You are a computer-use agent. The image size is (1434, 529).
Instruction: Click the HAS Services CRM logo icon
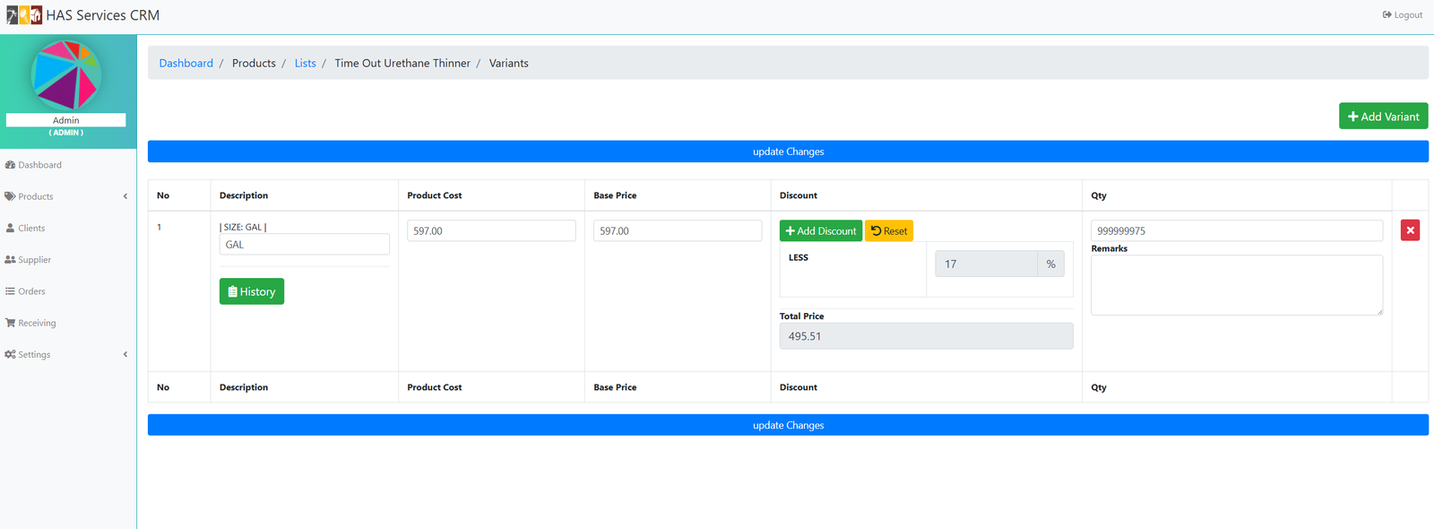click(x=24, y=15)
